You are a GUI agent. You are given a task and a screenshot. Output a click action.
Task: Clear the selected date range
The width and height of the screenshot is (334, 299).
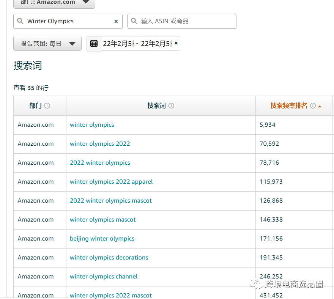tap(176, 43)
